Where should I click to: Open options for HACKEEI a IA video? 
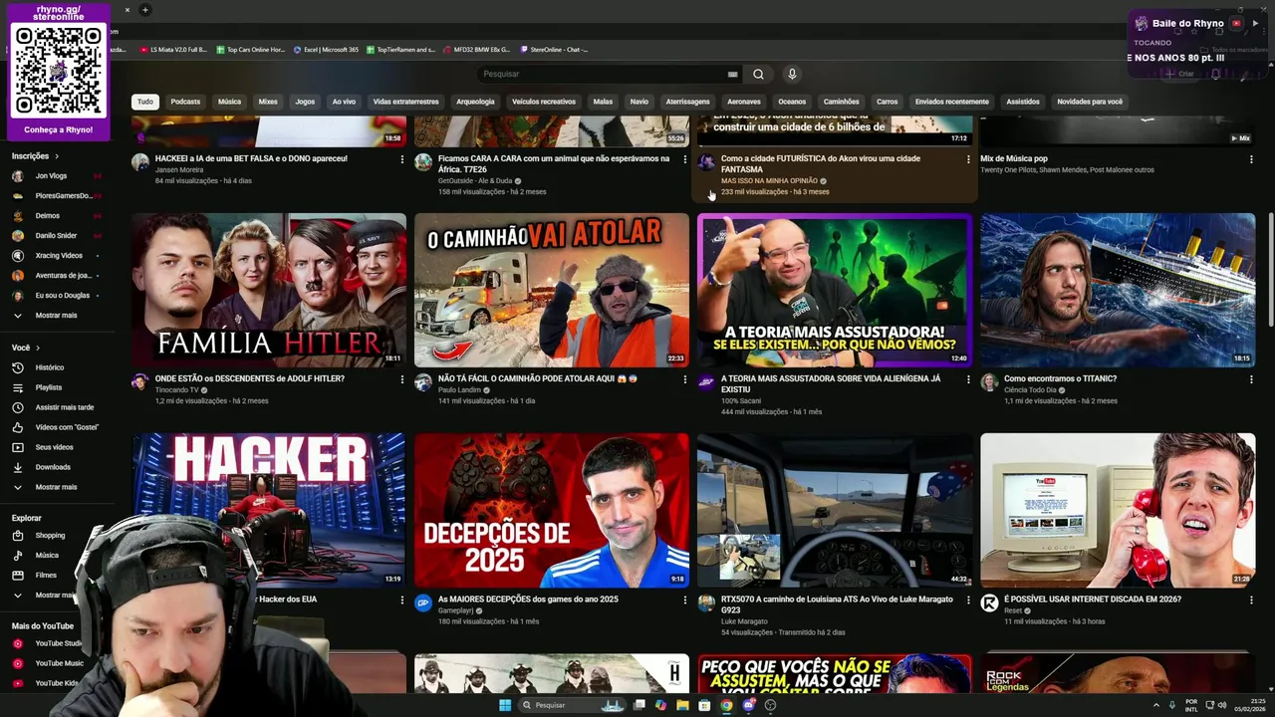point(402,159)
